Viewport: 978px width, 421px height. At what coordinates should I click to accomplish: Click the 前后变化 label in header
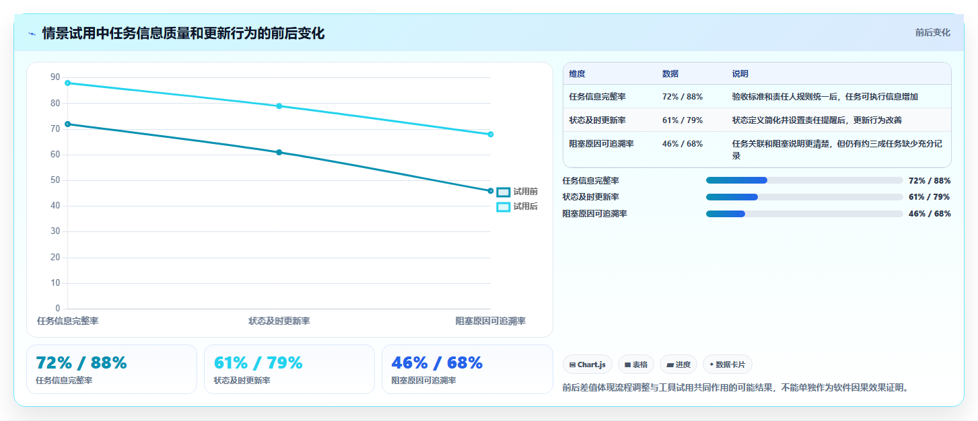(x=932, y=32)
